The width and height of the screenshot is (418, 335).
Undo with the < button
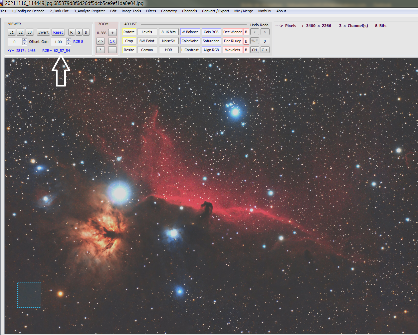(x=255, y=32)
